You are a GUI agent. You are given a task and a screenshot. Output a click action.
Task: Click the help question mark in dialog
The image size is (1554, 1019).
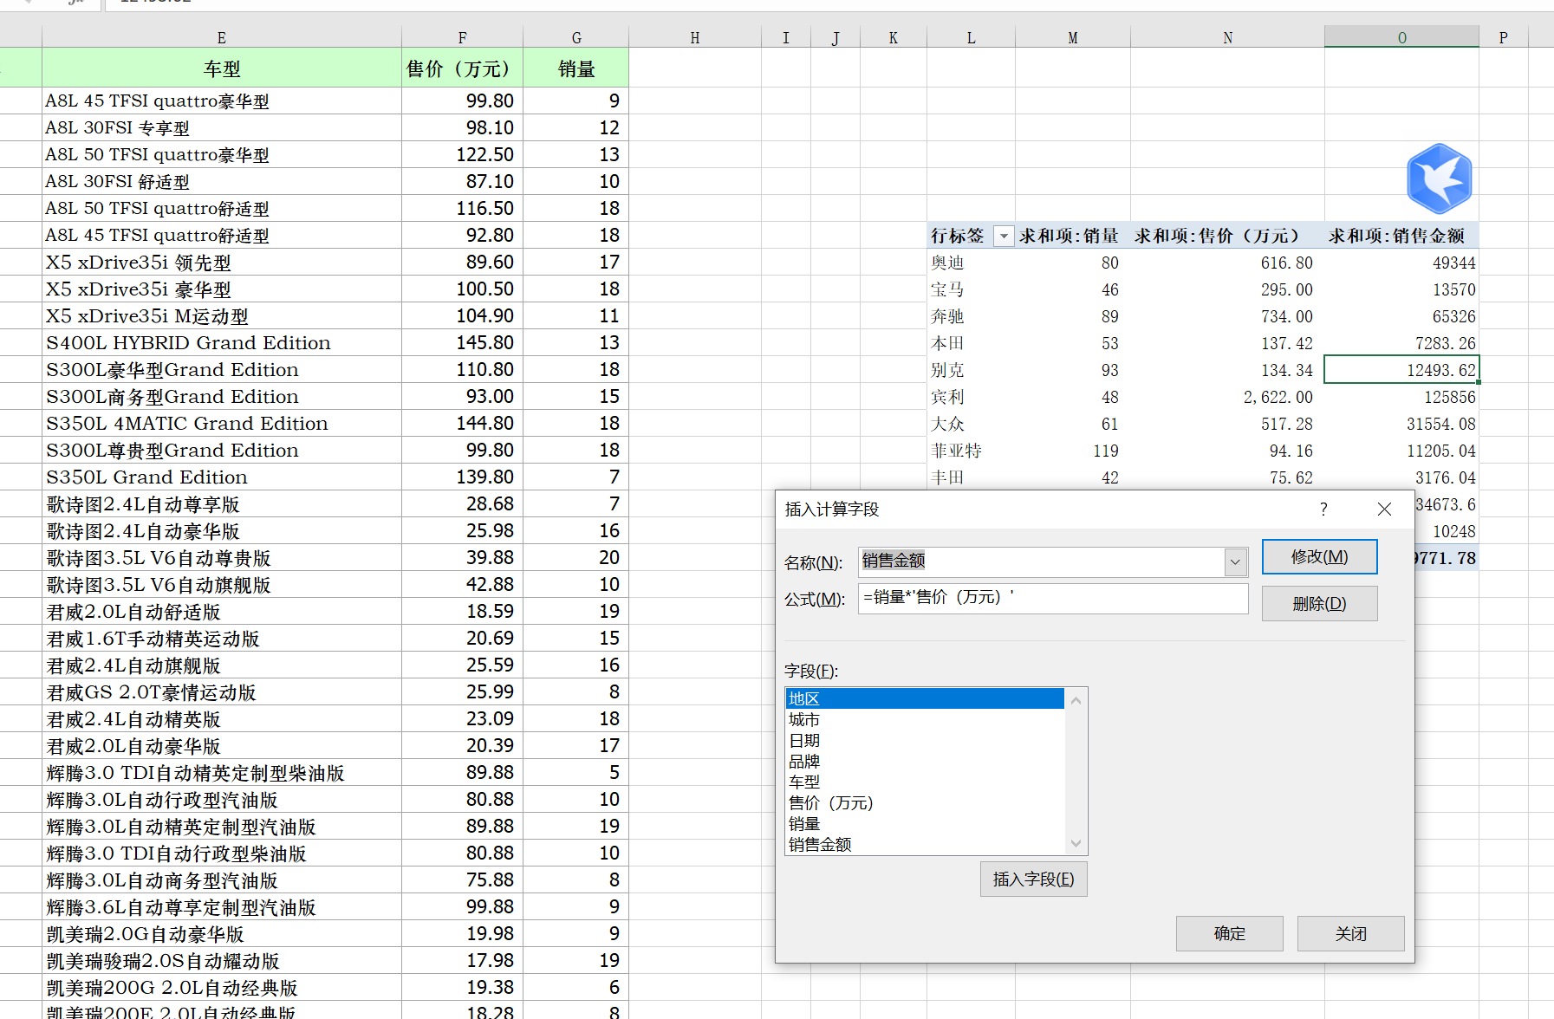[x=1323, y=509]
